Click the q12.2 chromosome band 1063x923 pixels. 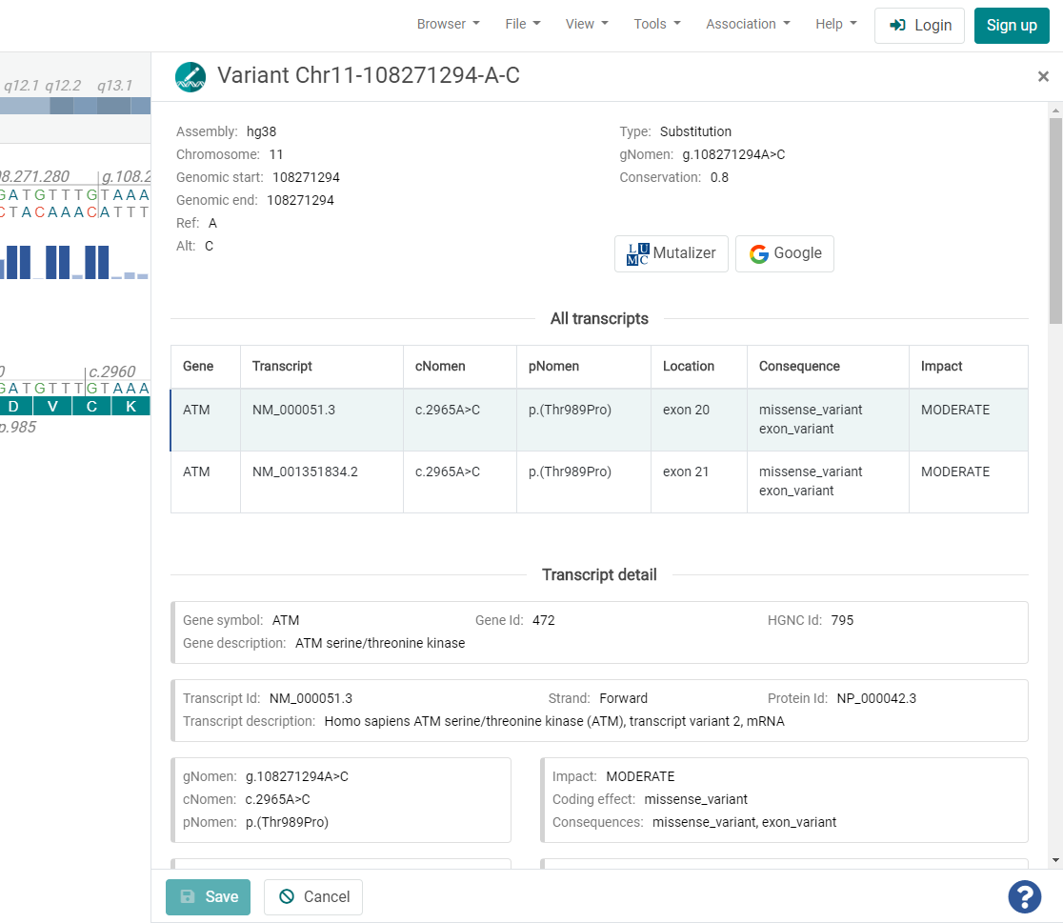tap(63, 105)
